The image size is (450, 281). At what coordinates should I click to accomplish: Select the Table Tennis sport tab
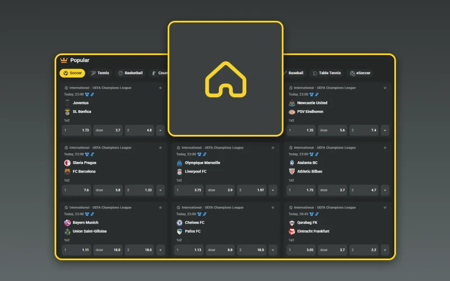(327, 73)
